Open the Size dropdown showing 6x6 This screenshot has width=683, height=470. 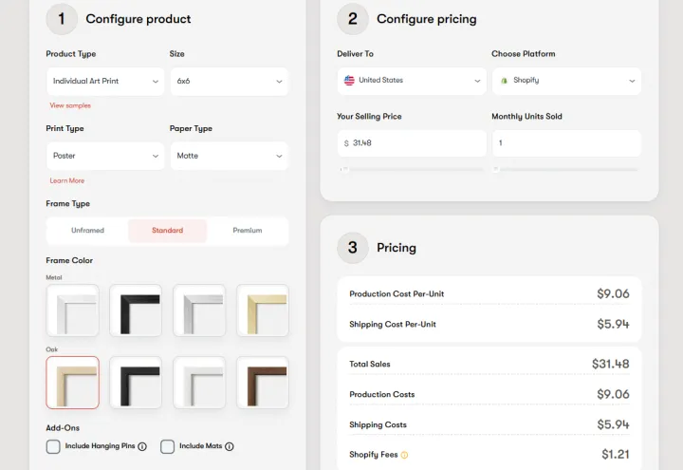click(x=230, y=81)
